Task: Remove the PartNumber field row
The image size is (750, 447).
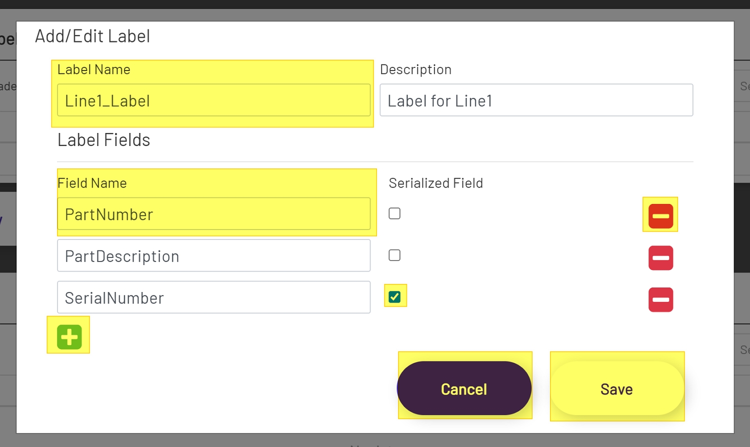Action: (660, 215)
